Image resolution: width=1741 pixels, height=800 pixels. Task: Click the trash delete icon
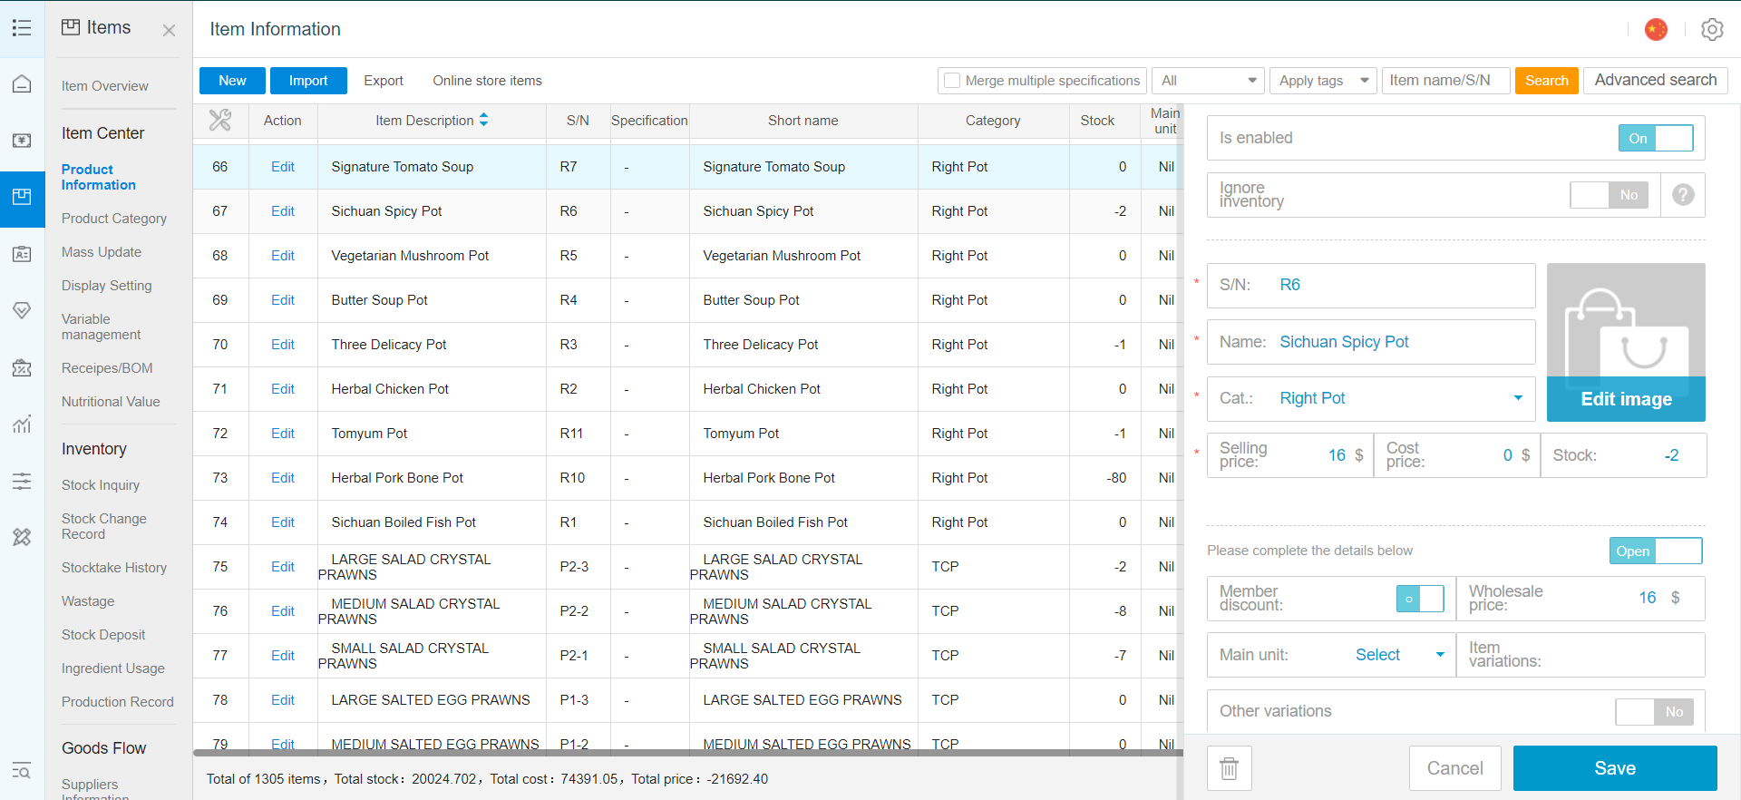pos(1230,768)
